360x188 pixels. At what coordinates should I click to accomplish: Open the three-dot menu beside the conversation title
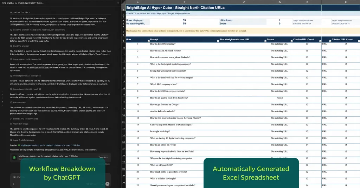pos(47,3)
